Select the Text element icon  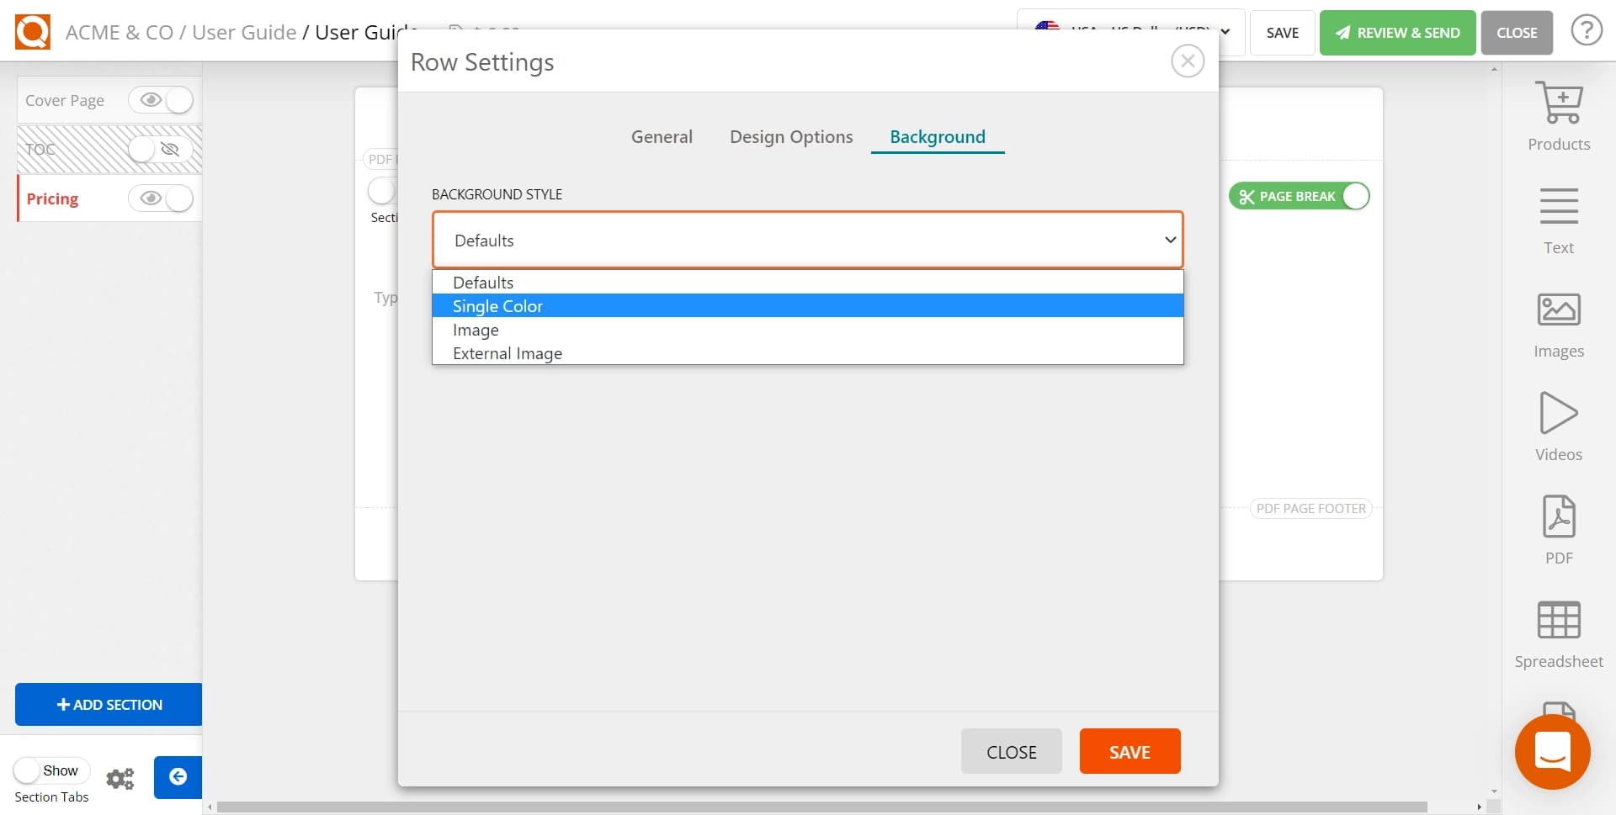(1559, 206)
